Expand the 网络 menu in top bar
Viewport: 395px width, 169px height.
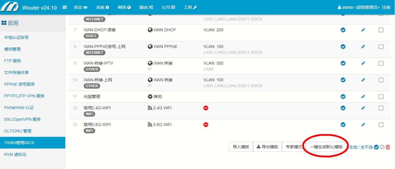click(x=124, y=7)
